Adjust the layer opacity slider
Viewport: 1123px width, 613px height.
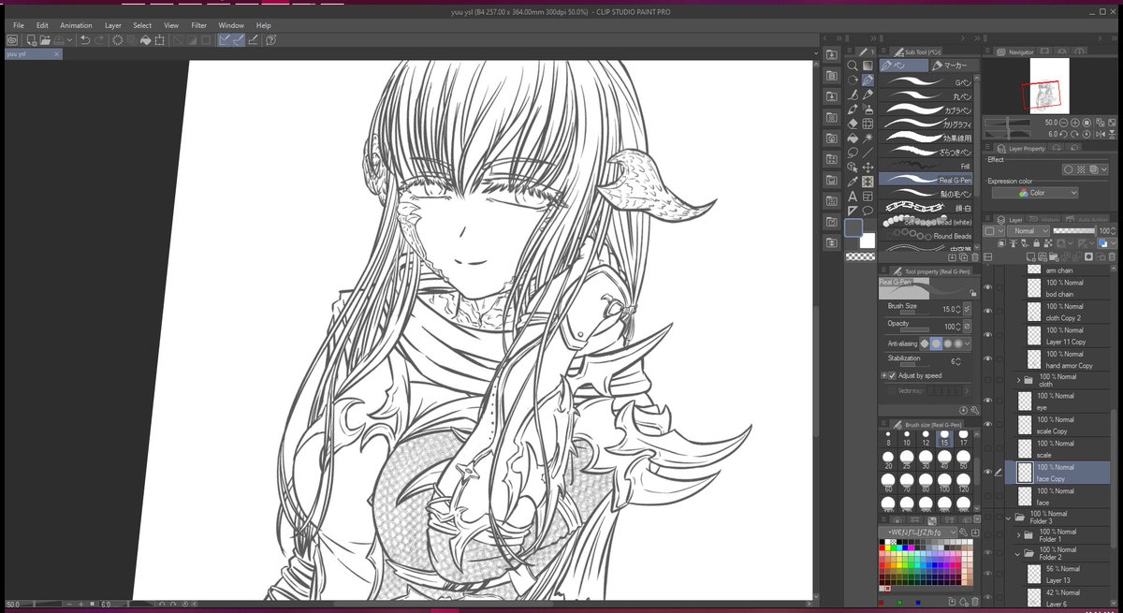click(1074, 231)
